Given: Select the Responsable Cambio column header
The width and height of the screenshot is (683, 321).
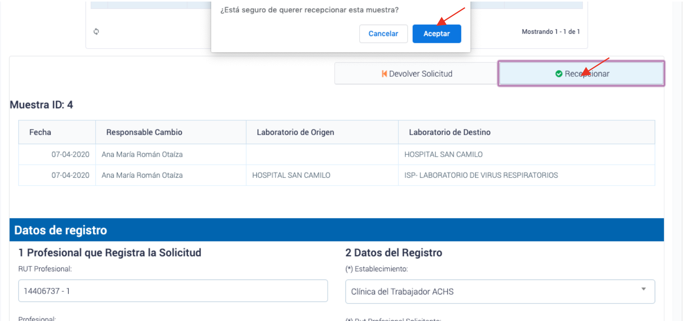Looking at the screenshot, I should pyautogui.click(x=171, y=132).
